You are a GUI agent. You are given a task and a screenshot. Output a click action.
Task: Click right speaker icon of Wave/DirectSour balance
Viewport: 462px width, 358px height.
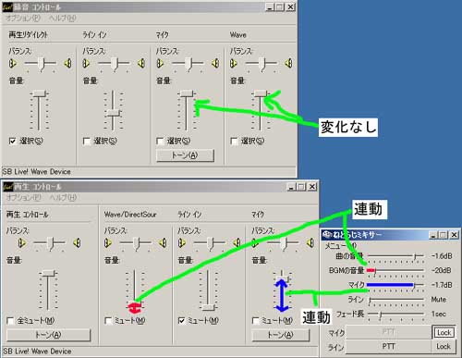click(x=163, y=243)
